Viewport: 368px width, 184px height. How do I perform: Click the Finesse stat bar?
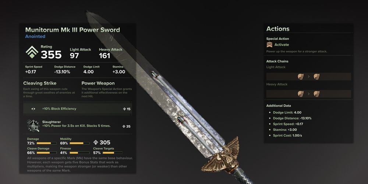[x=79, y=153]
